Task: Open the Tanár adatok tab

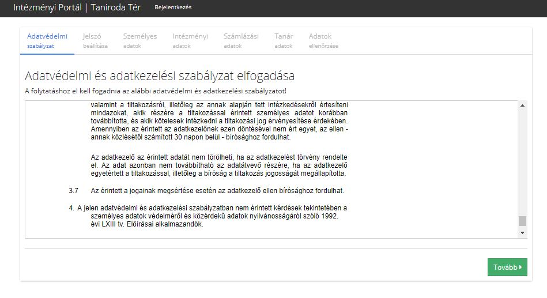Action: (x=284, y=40)
